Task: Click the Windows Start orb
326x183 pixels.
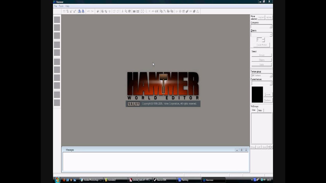Action: (57, 180)
